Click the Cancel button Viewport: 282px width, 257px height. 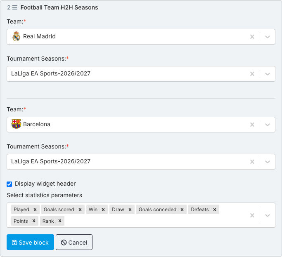pos(74,242)
